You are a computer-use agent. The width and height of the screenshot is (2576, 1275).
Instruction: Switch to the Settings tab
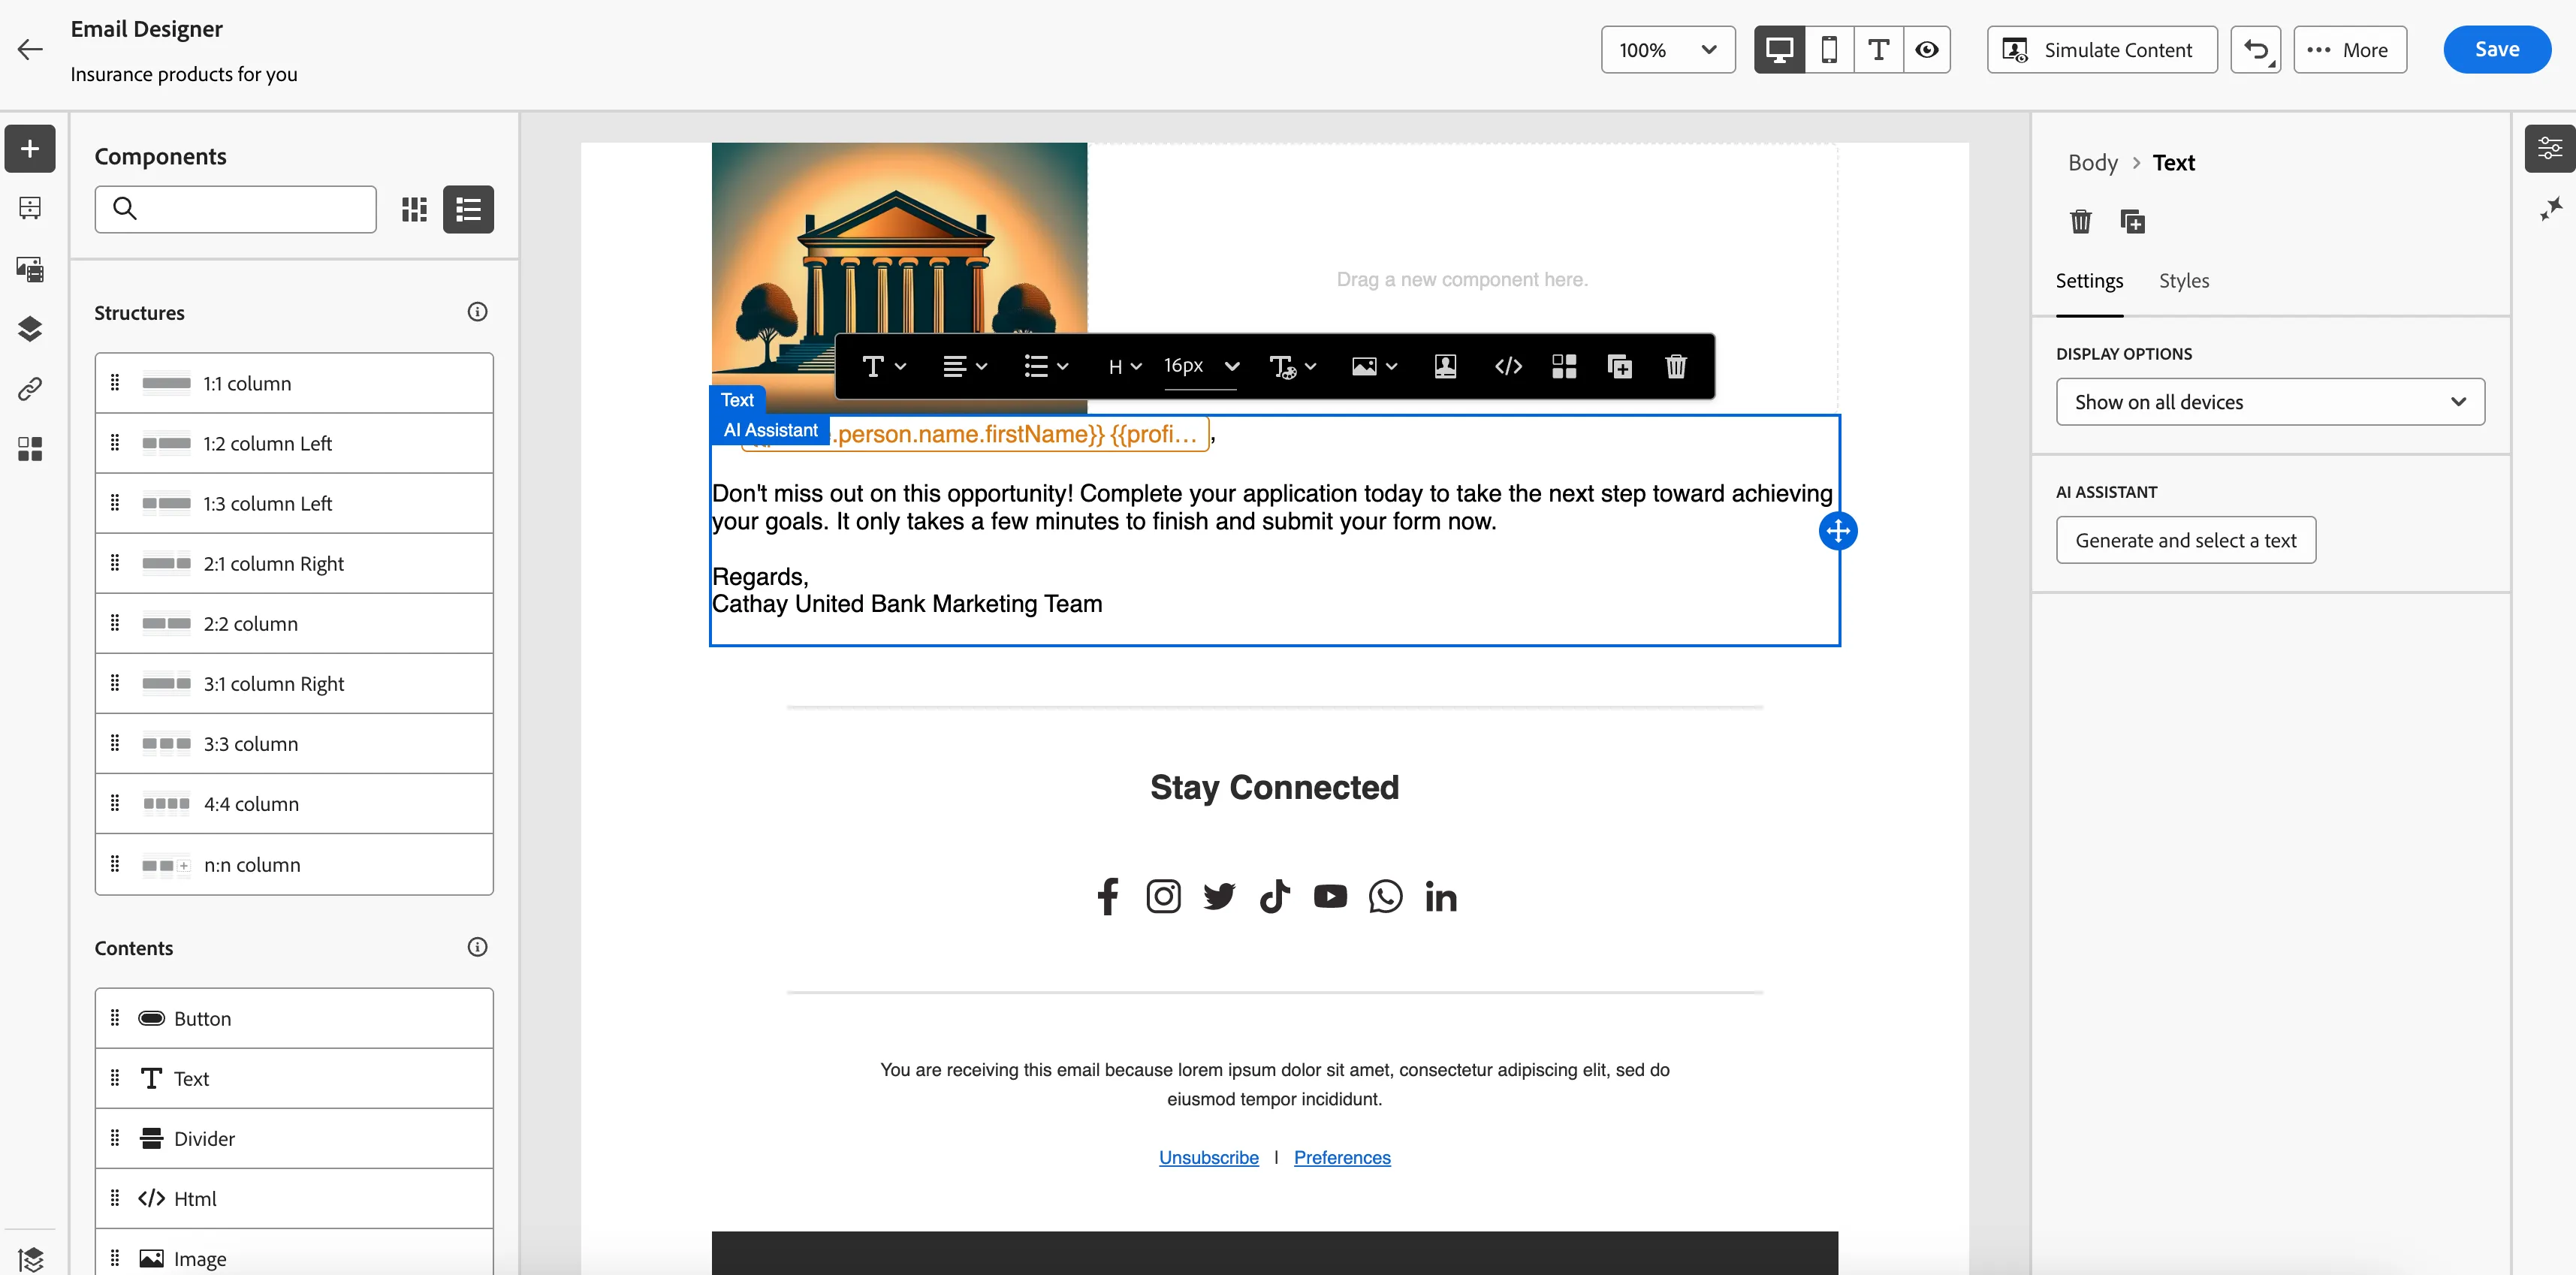tap(2089, 281)
